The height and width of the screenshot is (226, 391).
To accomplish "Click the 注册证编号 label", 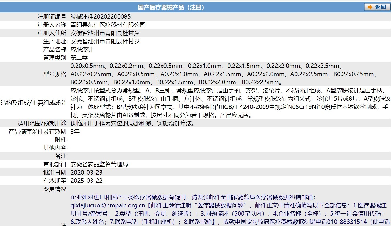I will pos(52,16).
